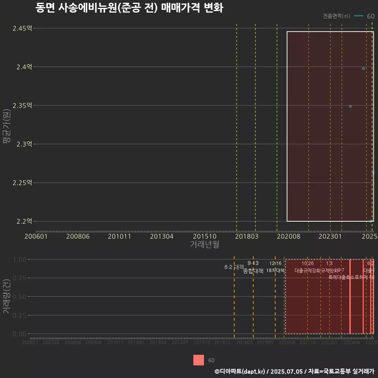Viewport: 378px width, 378px height.
Task: Click 200703 on the volume chart x-axis
Action: tap(51, 342)
